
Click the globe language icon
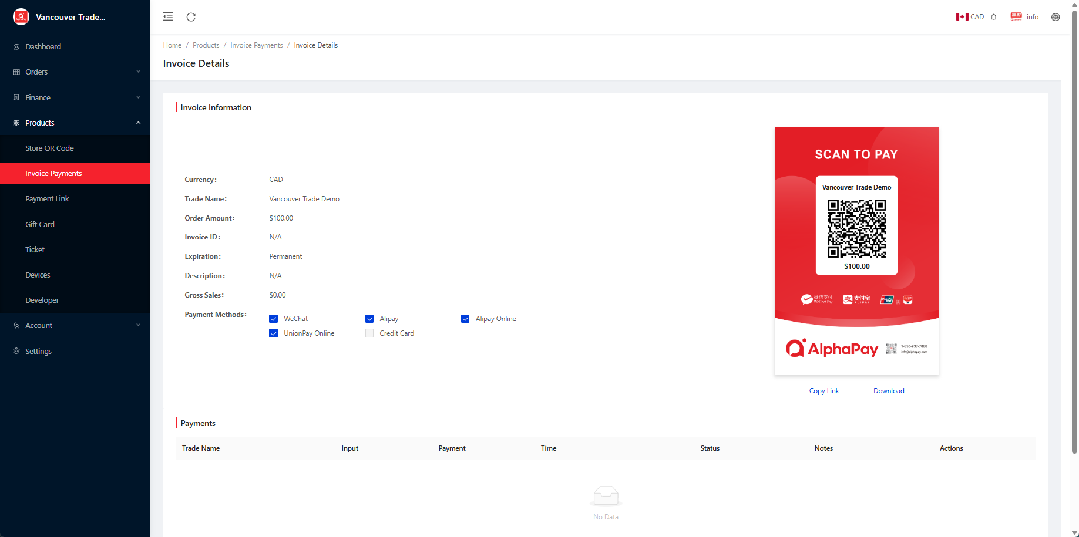1056,17
